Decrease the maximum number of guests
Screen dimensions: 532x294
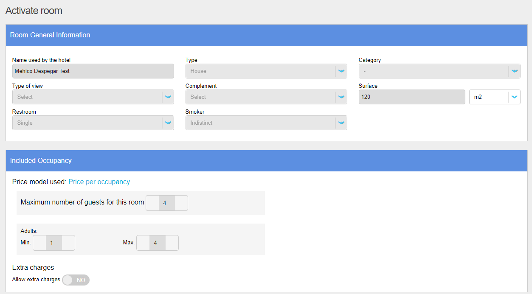pyautogui.click(x=152, y=203)
